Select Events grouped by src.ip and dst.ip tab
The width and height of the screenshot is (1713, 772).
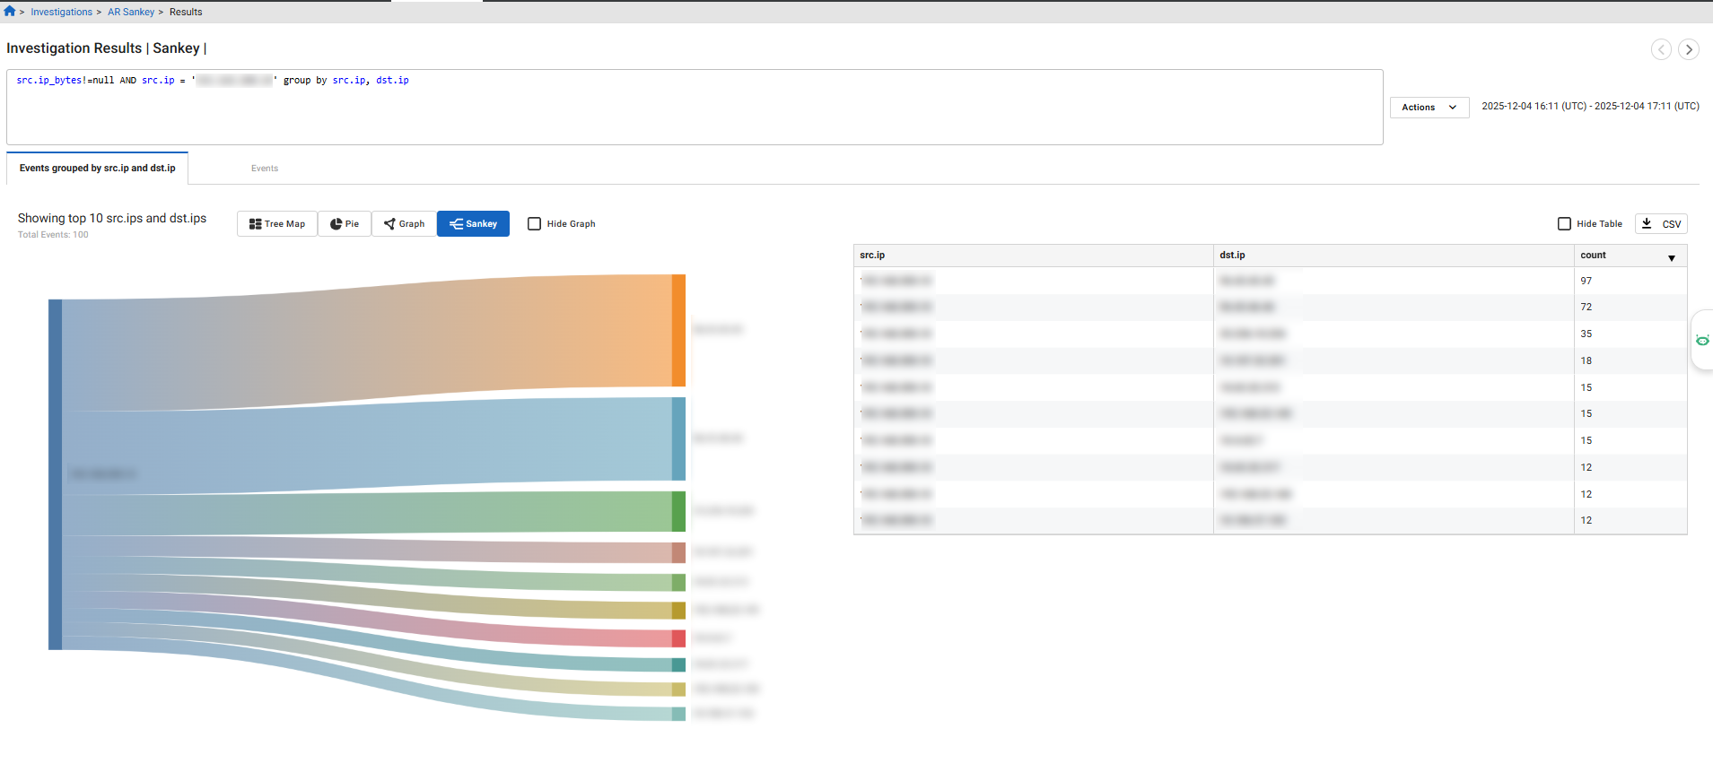(x=98, y=169)
